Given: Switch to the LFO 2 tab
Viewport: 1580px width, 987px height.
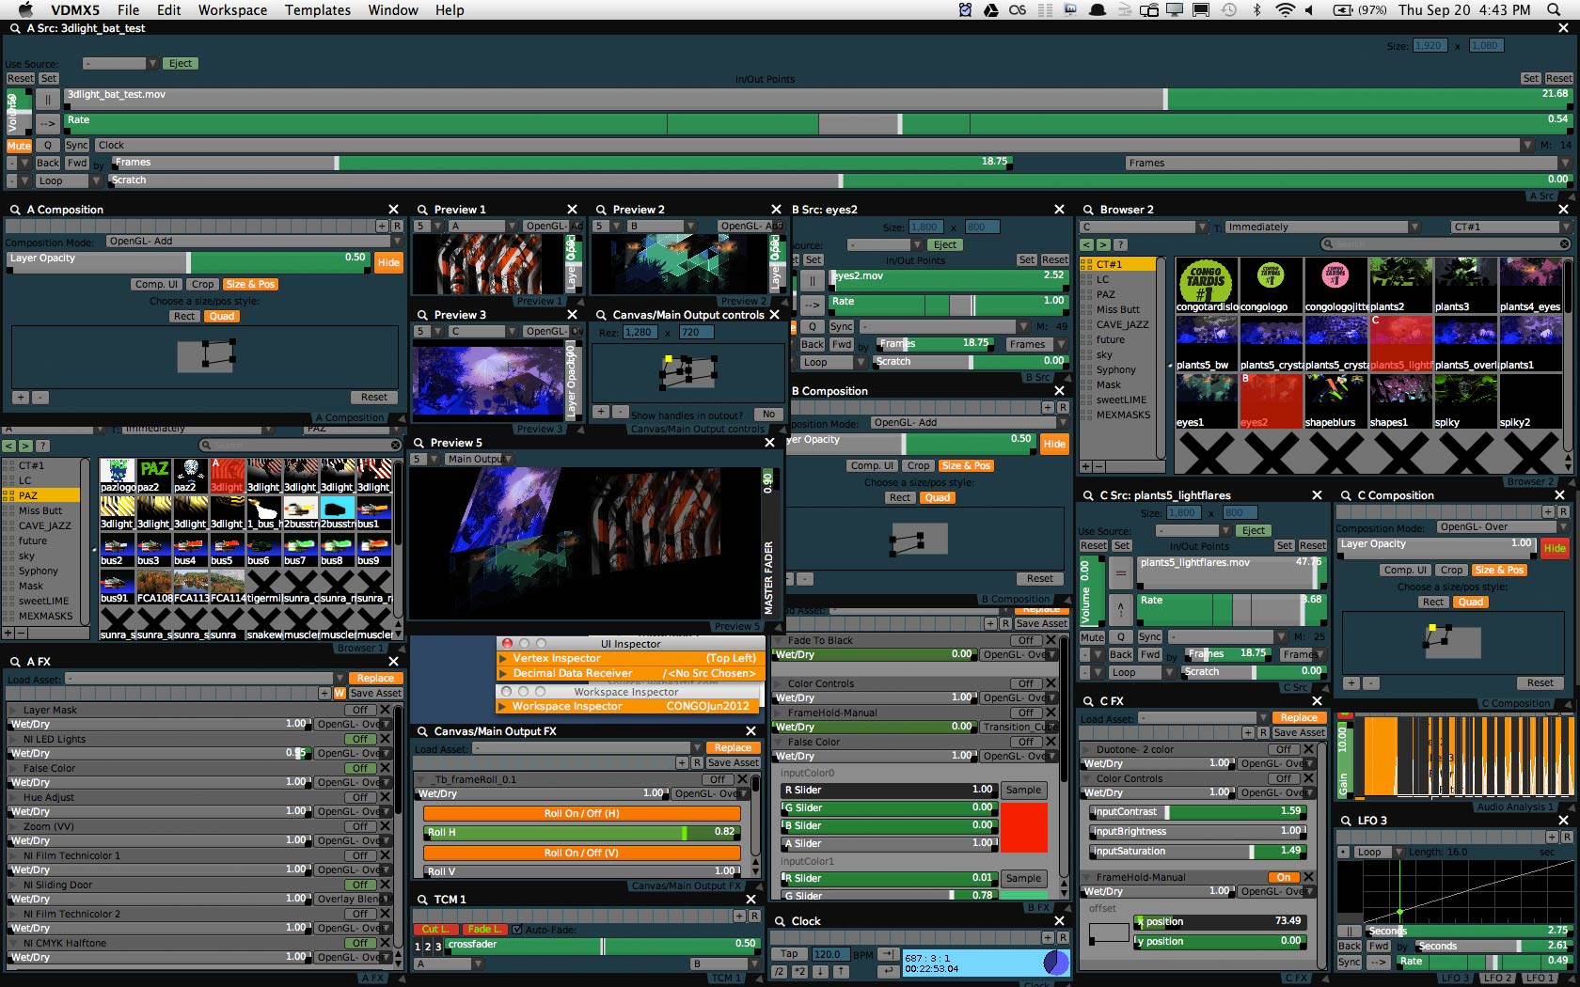Looking at the screenshot, I should point(1497,979).
